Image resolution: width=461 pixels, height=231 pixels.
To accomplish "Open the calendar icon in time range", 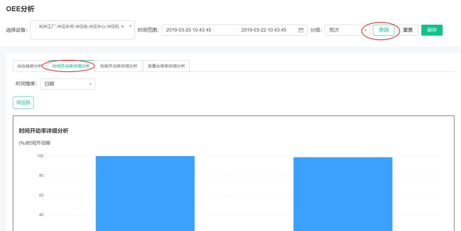I will point(301,30).
